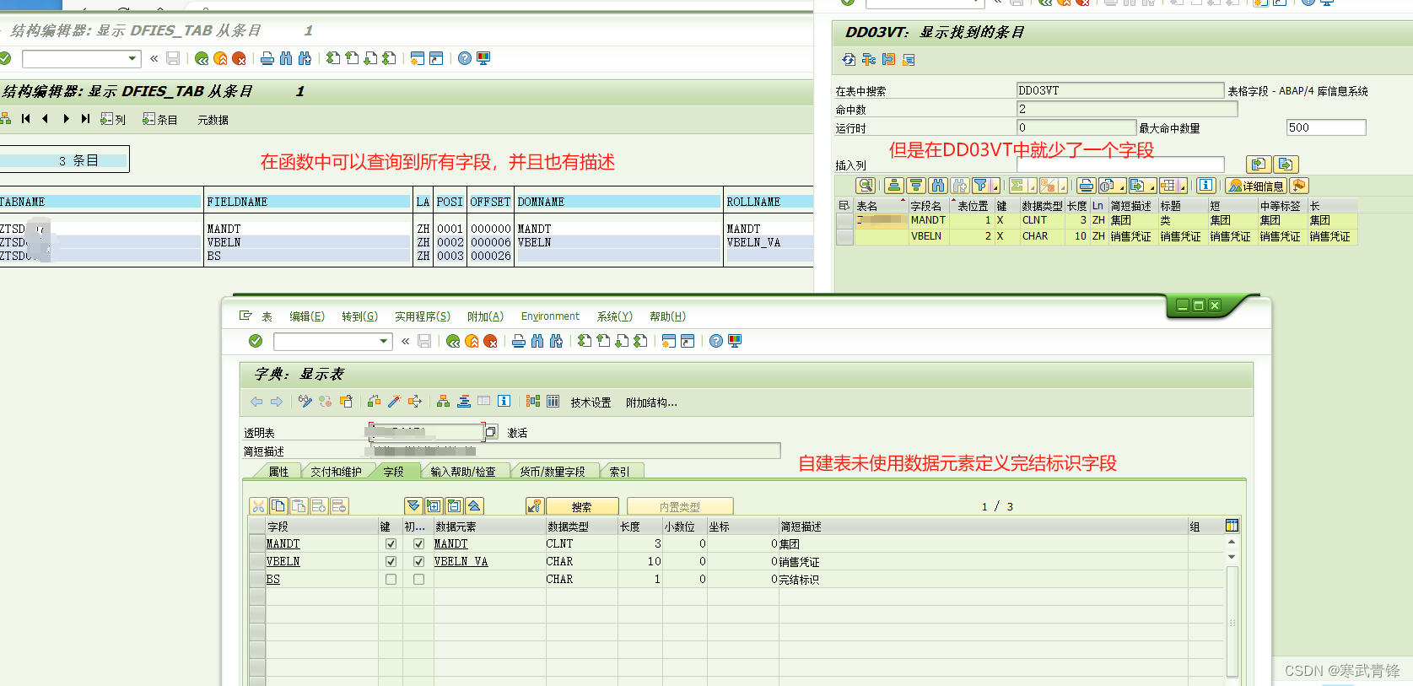
Task: Click the 技术设置 button
Action: coord(591,402)
